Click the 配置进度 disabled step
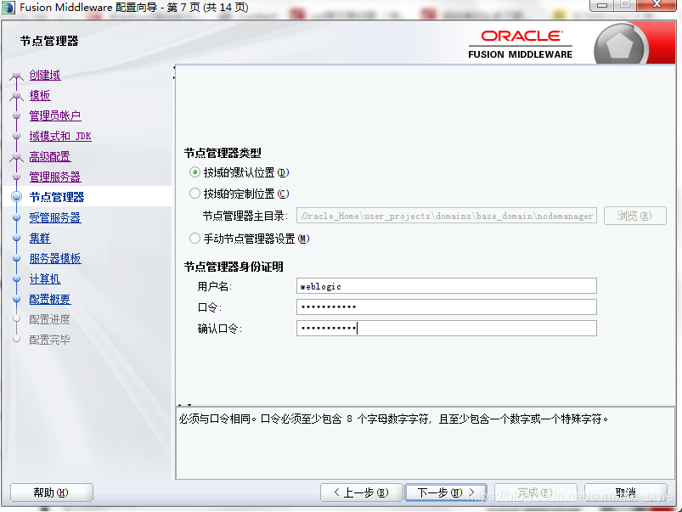 (x=49, y=320)
